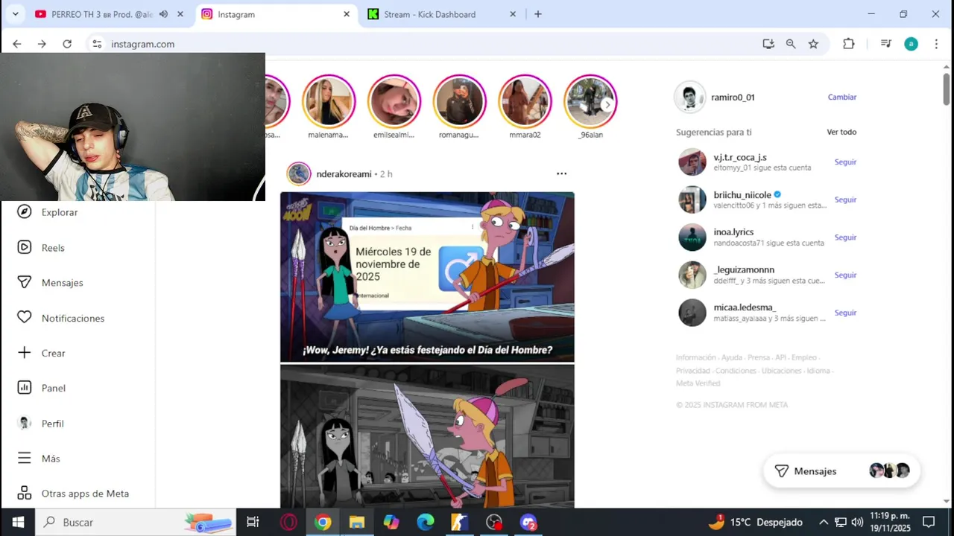Viewport: 954px width, 536px height.
Task: Open the Día del Hombre meme image
Action: pyautogui.click(x=427, y=350)
